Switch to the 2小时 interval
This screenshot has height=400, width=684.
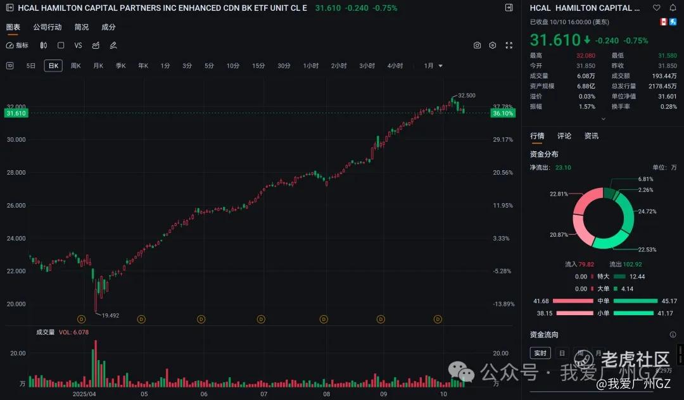point(339,66)
